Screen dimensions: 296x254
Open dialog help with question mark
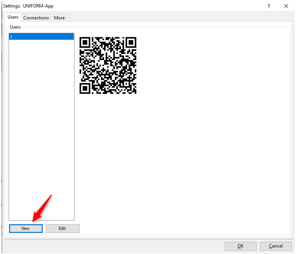tap(269, 6)
